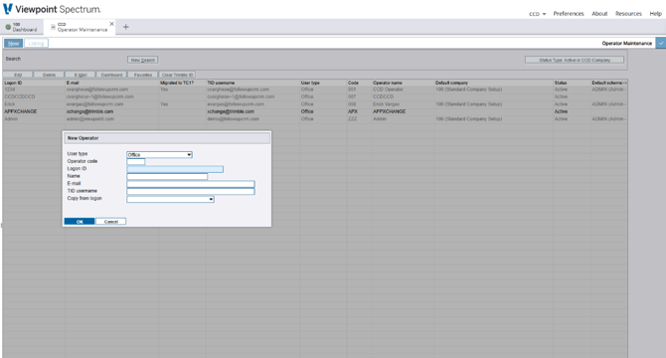Click the Delete button above the grid

pyautogui.click(x=49, y=75)
